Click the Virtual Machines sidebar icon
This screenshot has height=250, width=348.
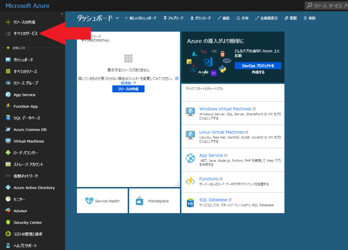click(x=8, y=141)
